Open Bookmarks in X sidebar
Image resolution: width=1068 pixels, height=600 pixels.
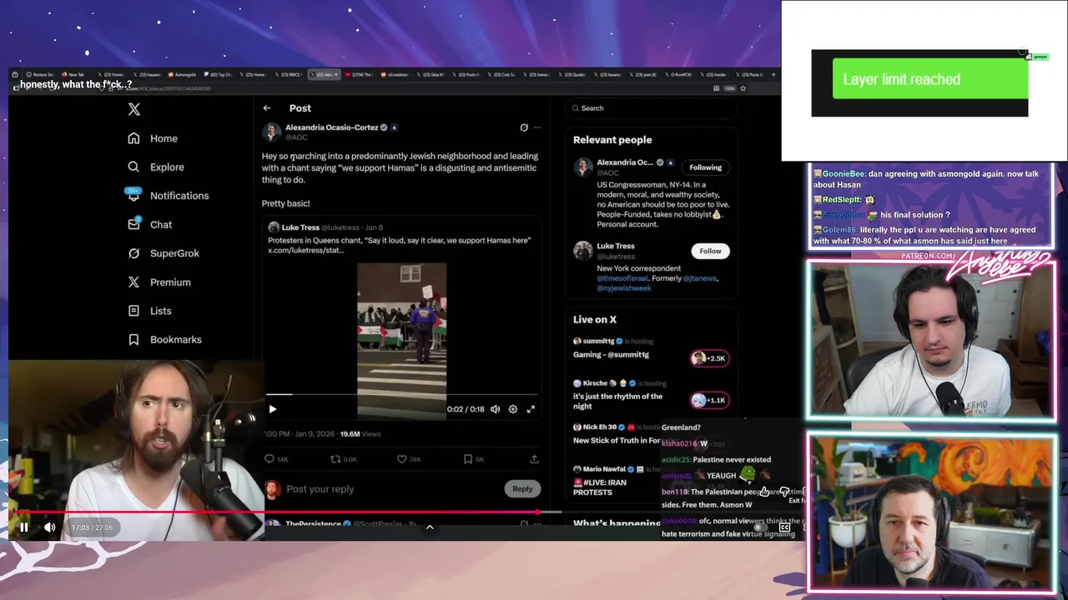(165, 340)
